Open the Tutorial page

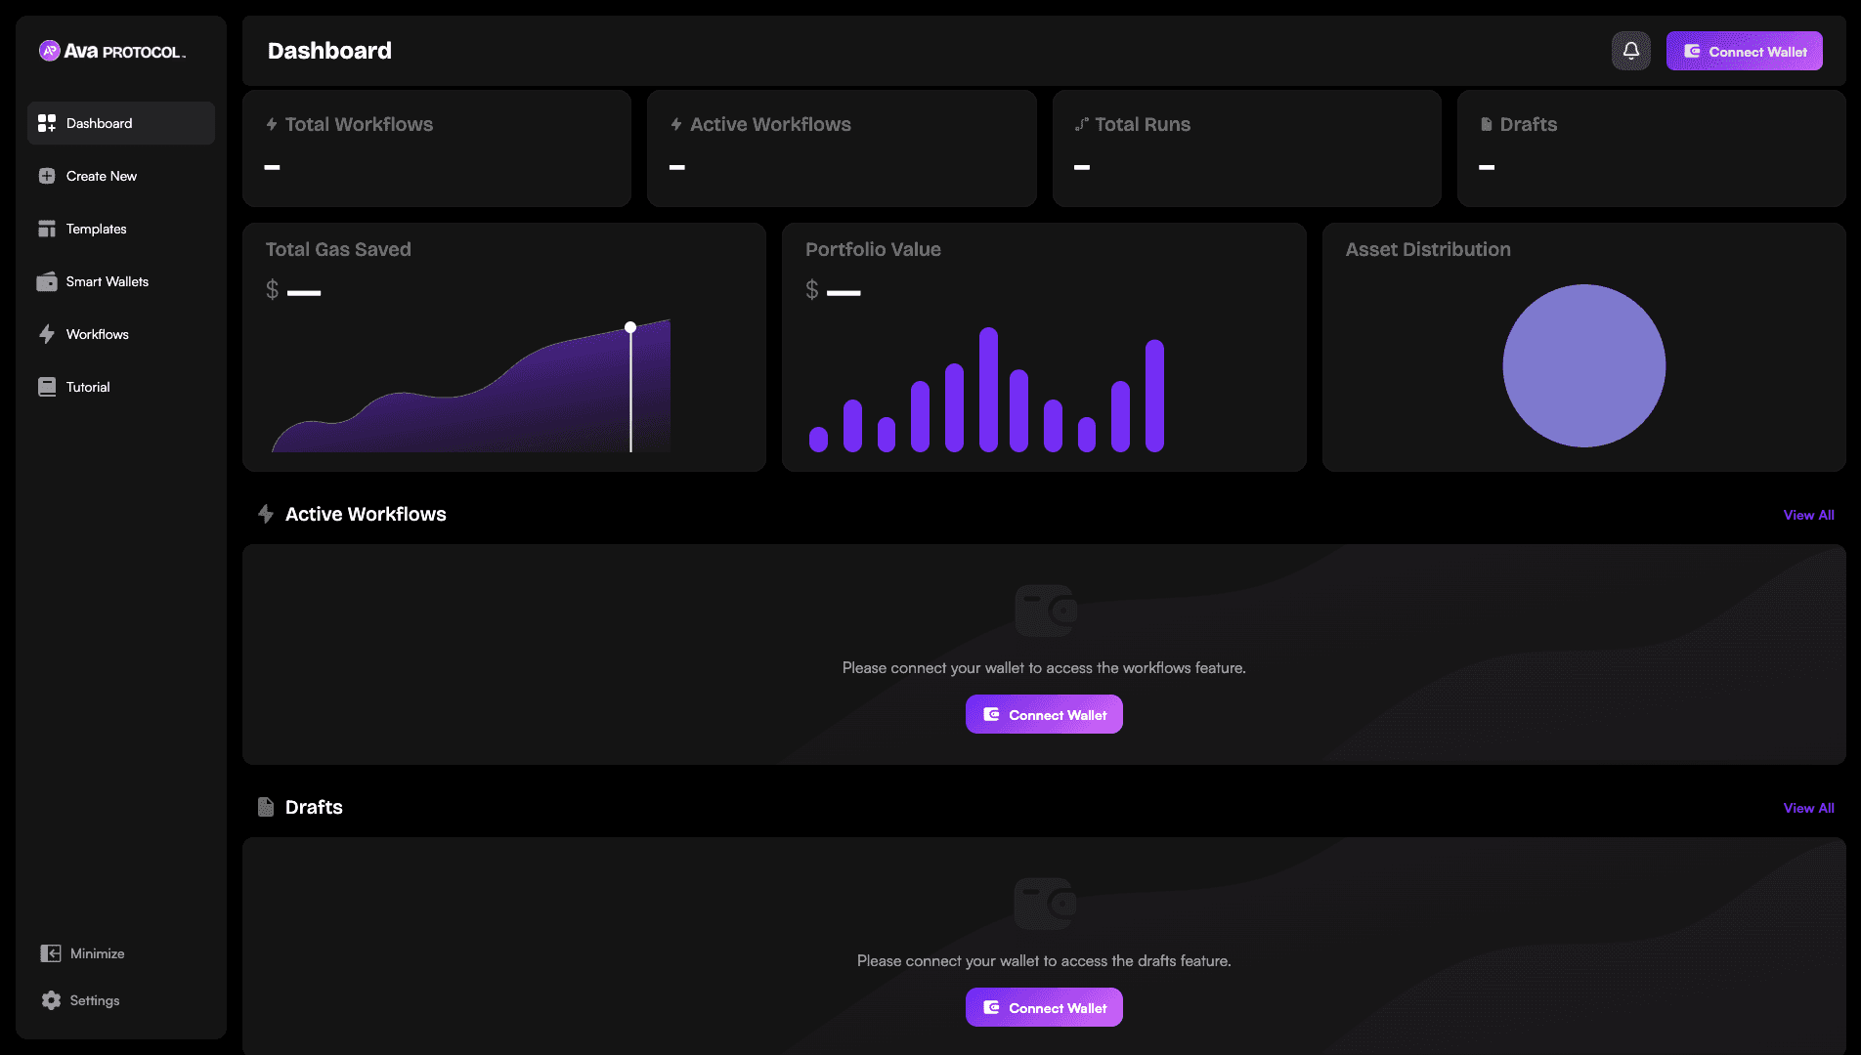click(121, 387)
